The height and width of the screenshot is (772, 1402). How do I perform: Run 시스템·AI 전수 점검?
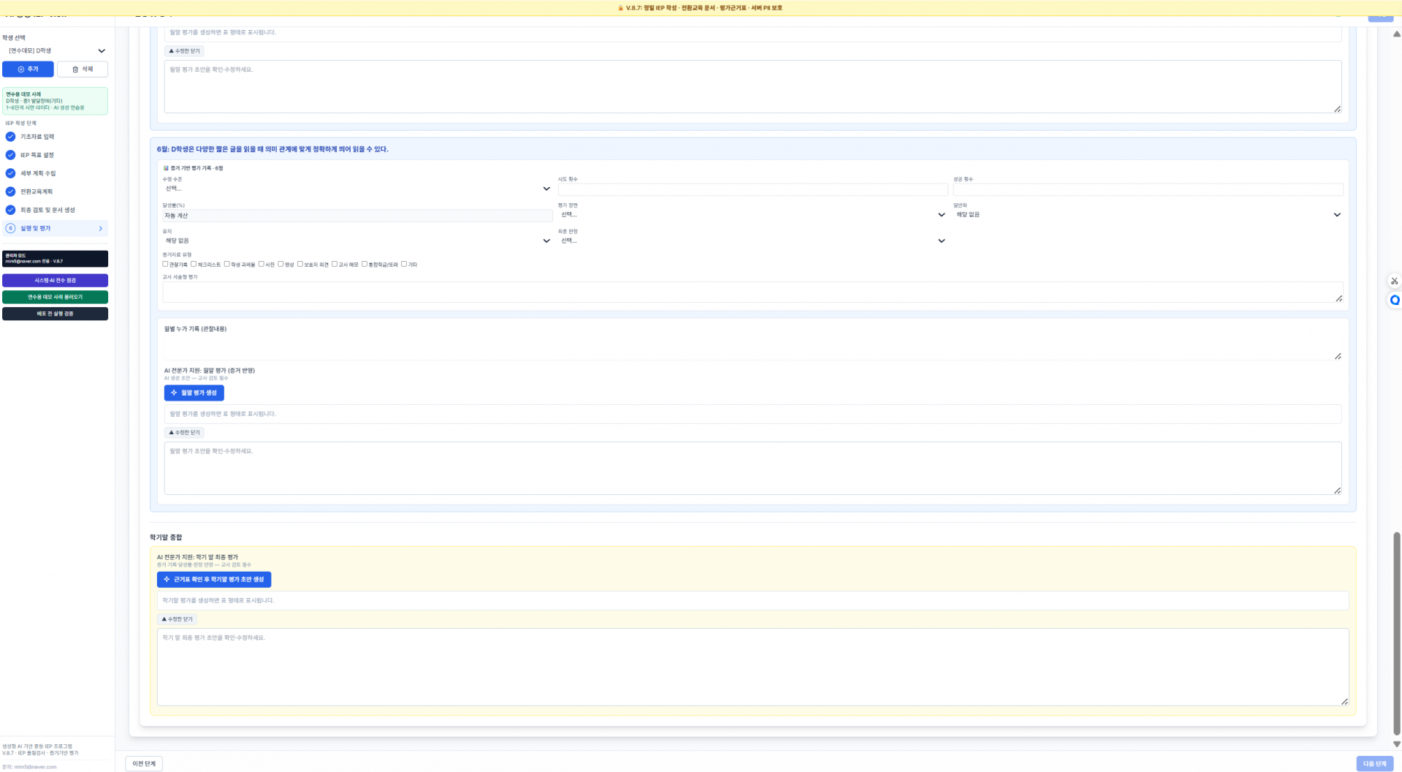pos(55,281)
